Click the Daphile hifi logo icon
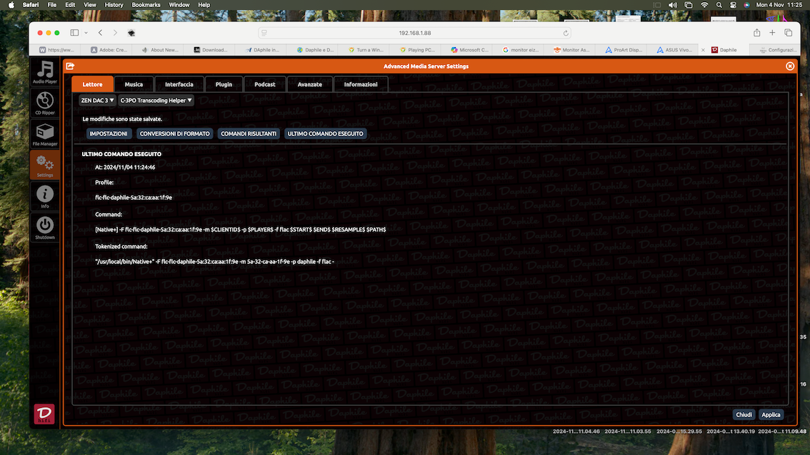 point(44,414)
